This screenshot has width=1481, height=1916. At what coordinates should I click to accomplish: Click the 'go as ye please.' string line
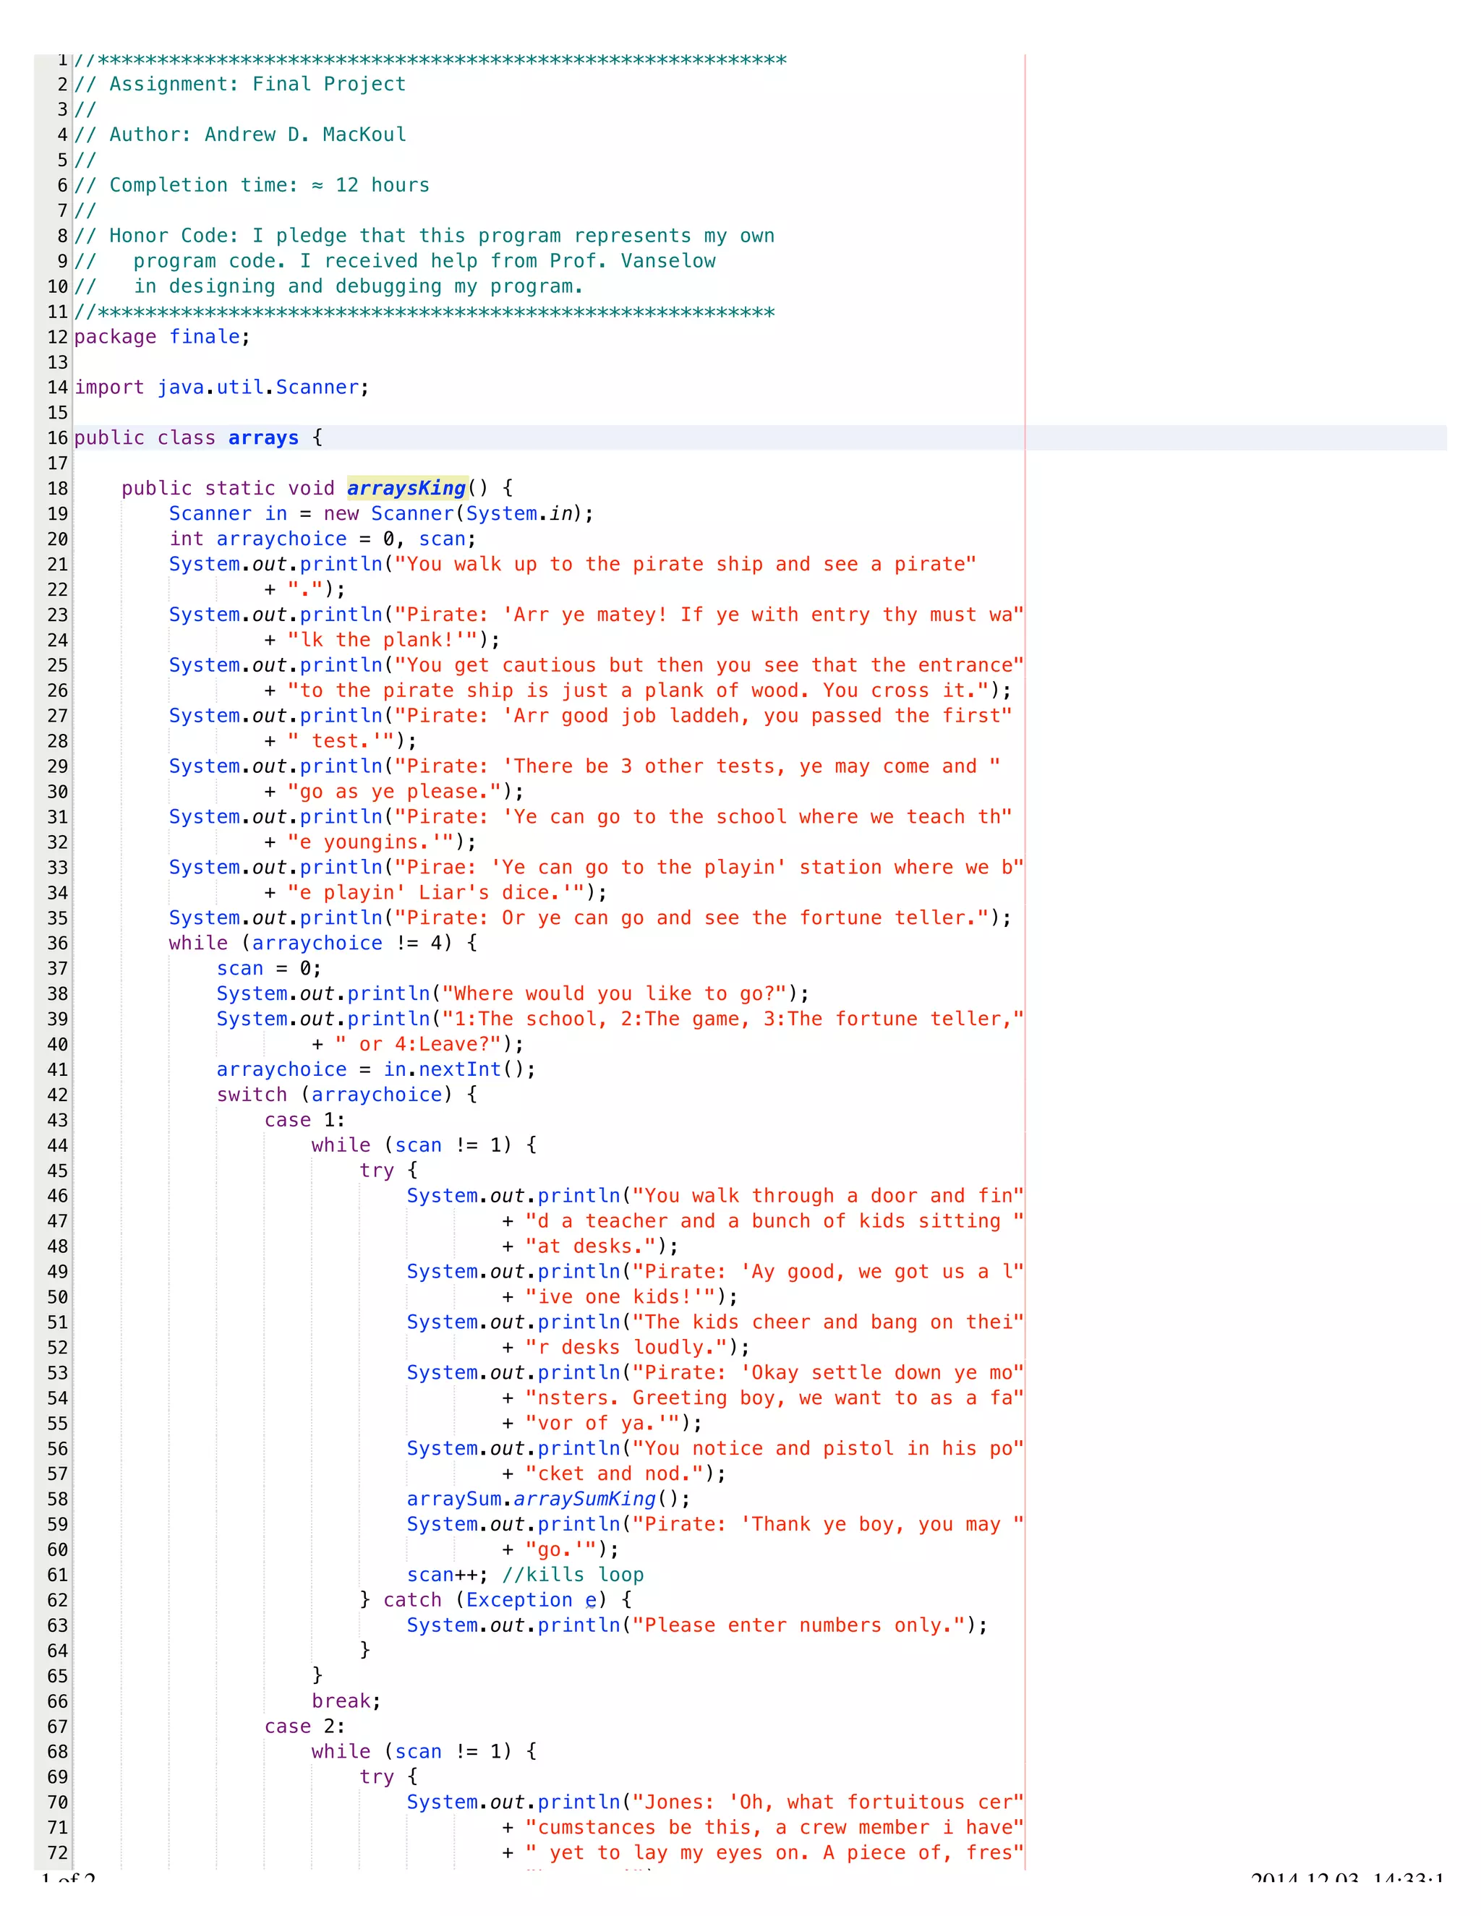point(394,791)
